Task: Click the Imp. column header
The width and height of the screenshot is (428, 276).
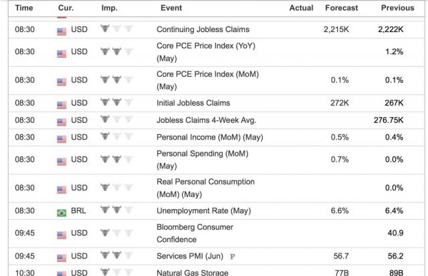Action: [x=110, y=8]
